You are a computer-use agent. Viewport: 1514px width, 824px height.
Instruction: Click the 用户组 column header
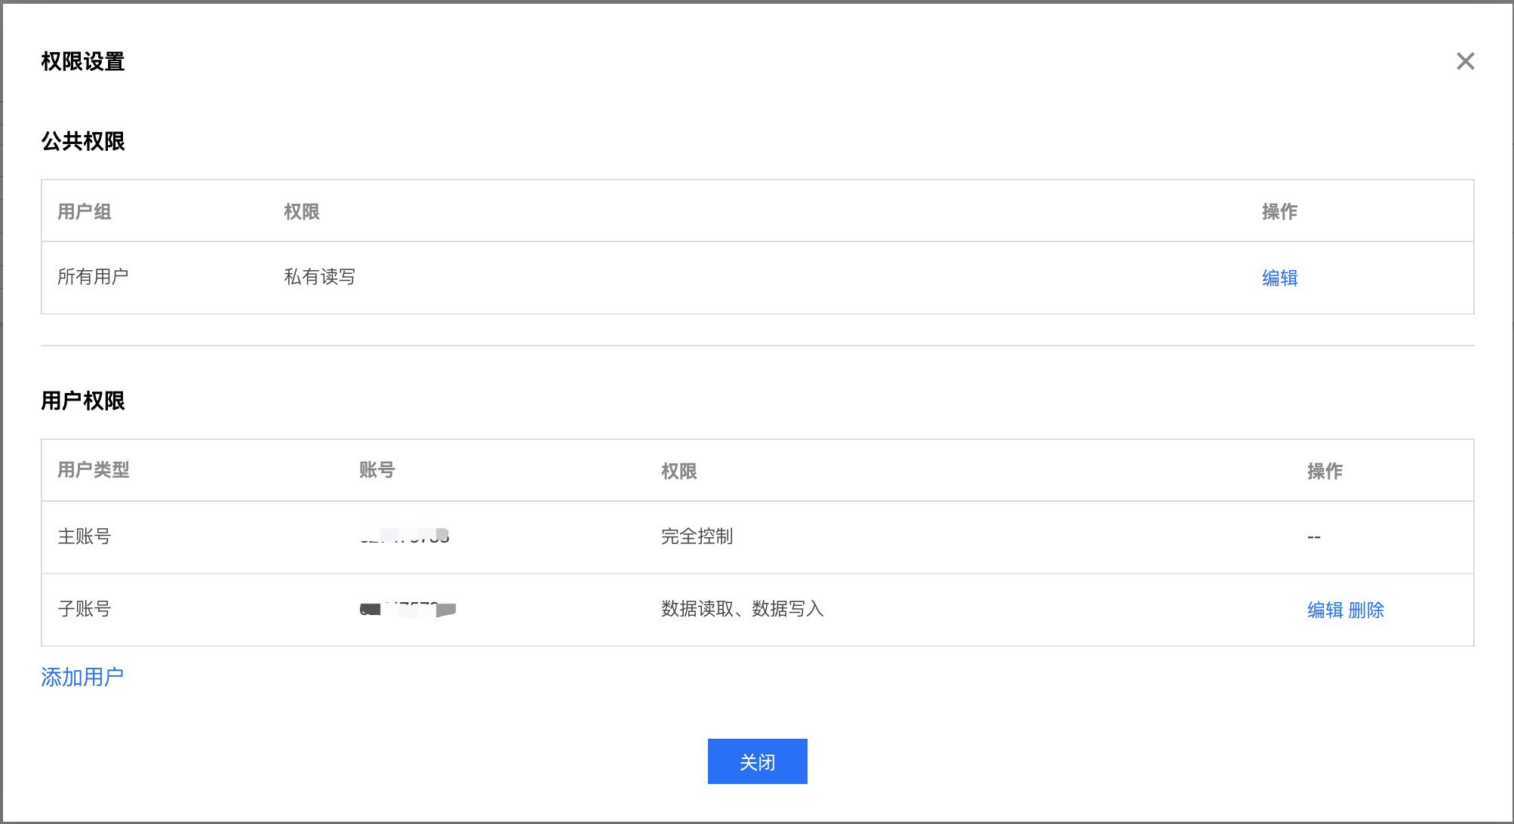(85, 211)
